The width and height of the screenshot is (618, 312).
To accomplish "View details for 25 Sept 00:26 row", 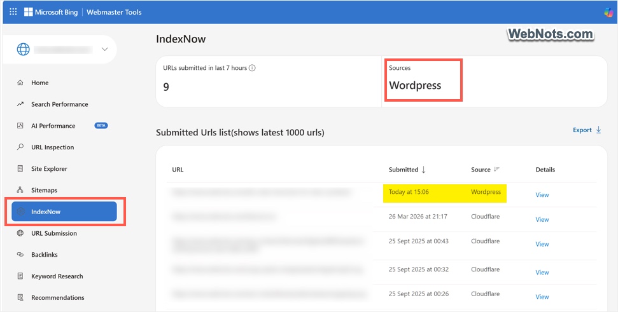I will (x=542, y=297).
